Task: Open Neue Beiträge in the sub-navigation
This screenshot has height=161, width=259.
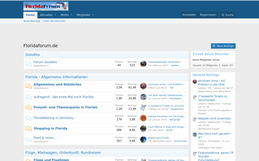Action: tap(32, 21)
